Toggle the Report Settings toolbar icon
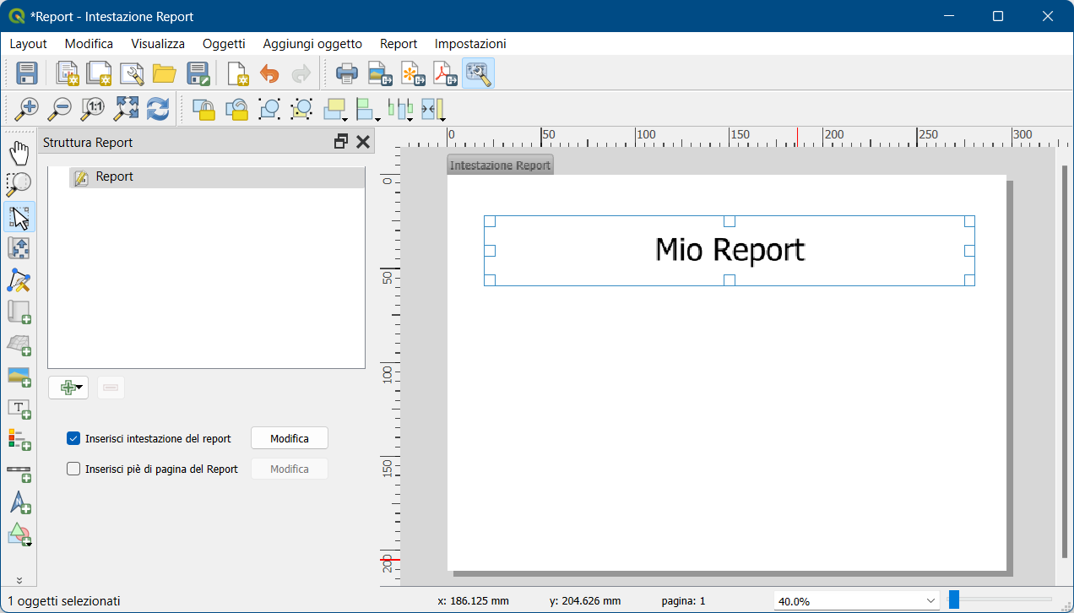 [479, 73]
